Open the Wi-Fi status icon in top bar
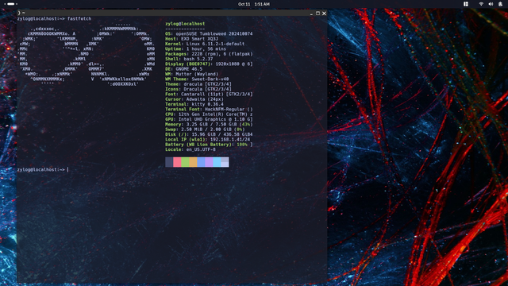This screenshot has width=508, height=286. pos(481,4)
